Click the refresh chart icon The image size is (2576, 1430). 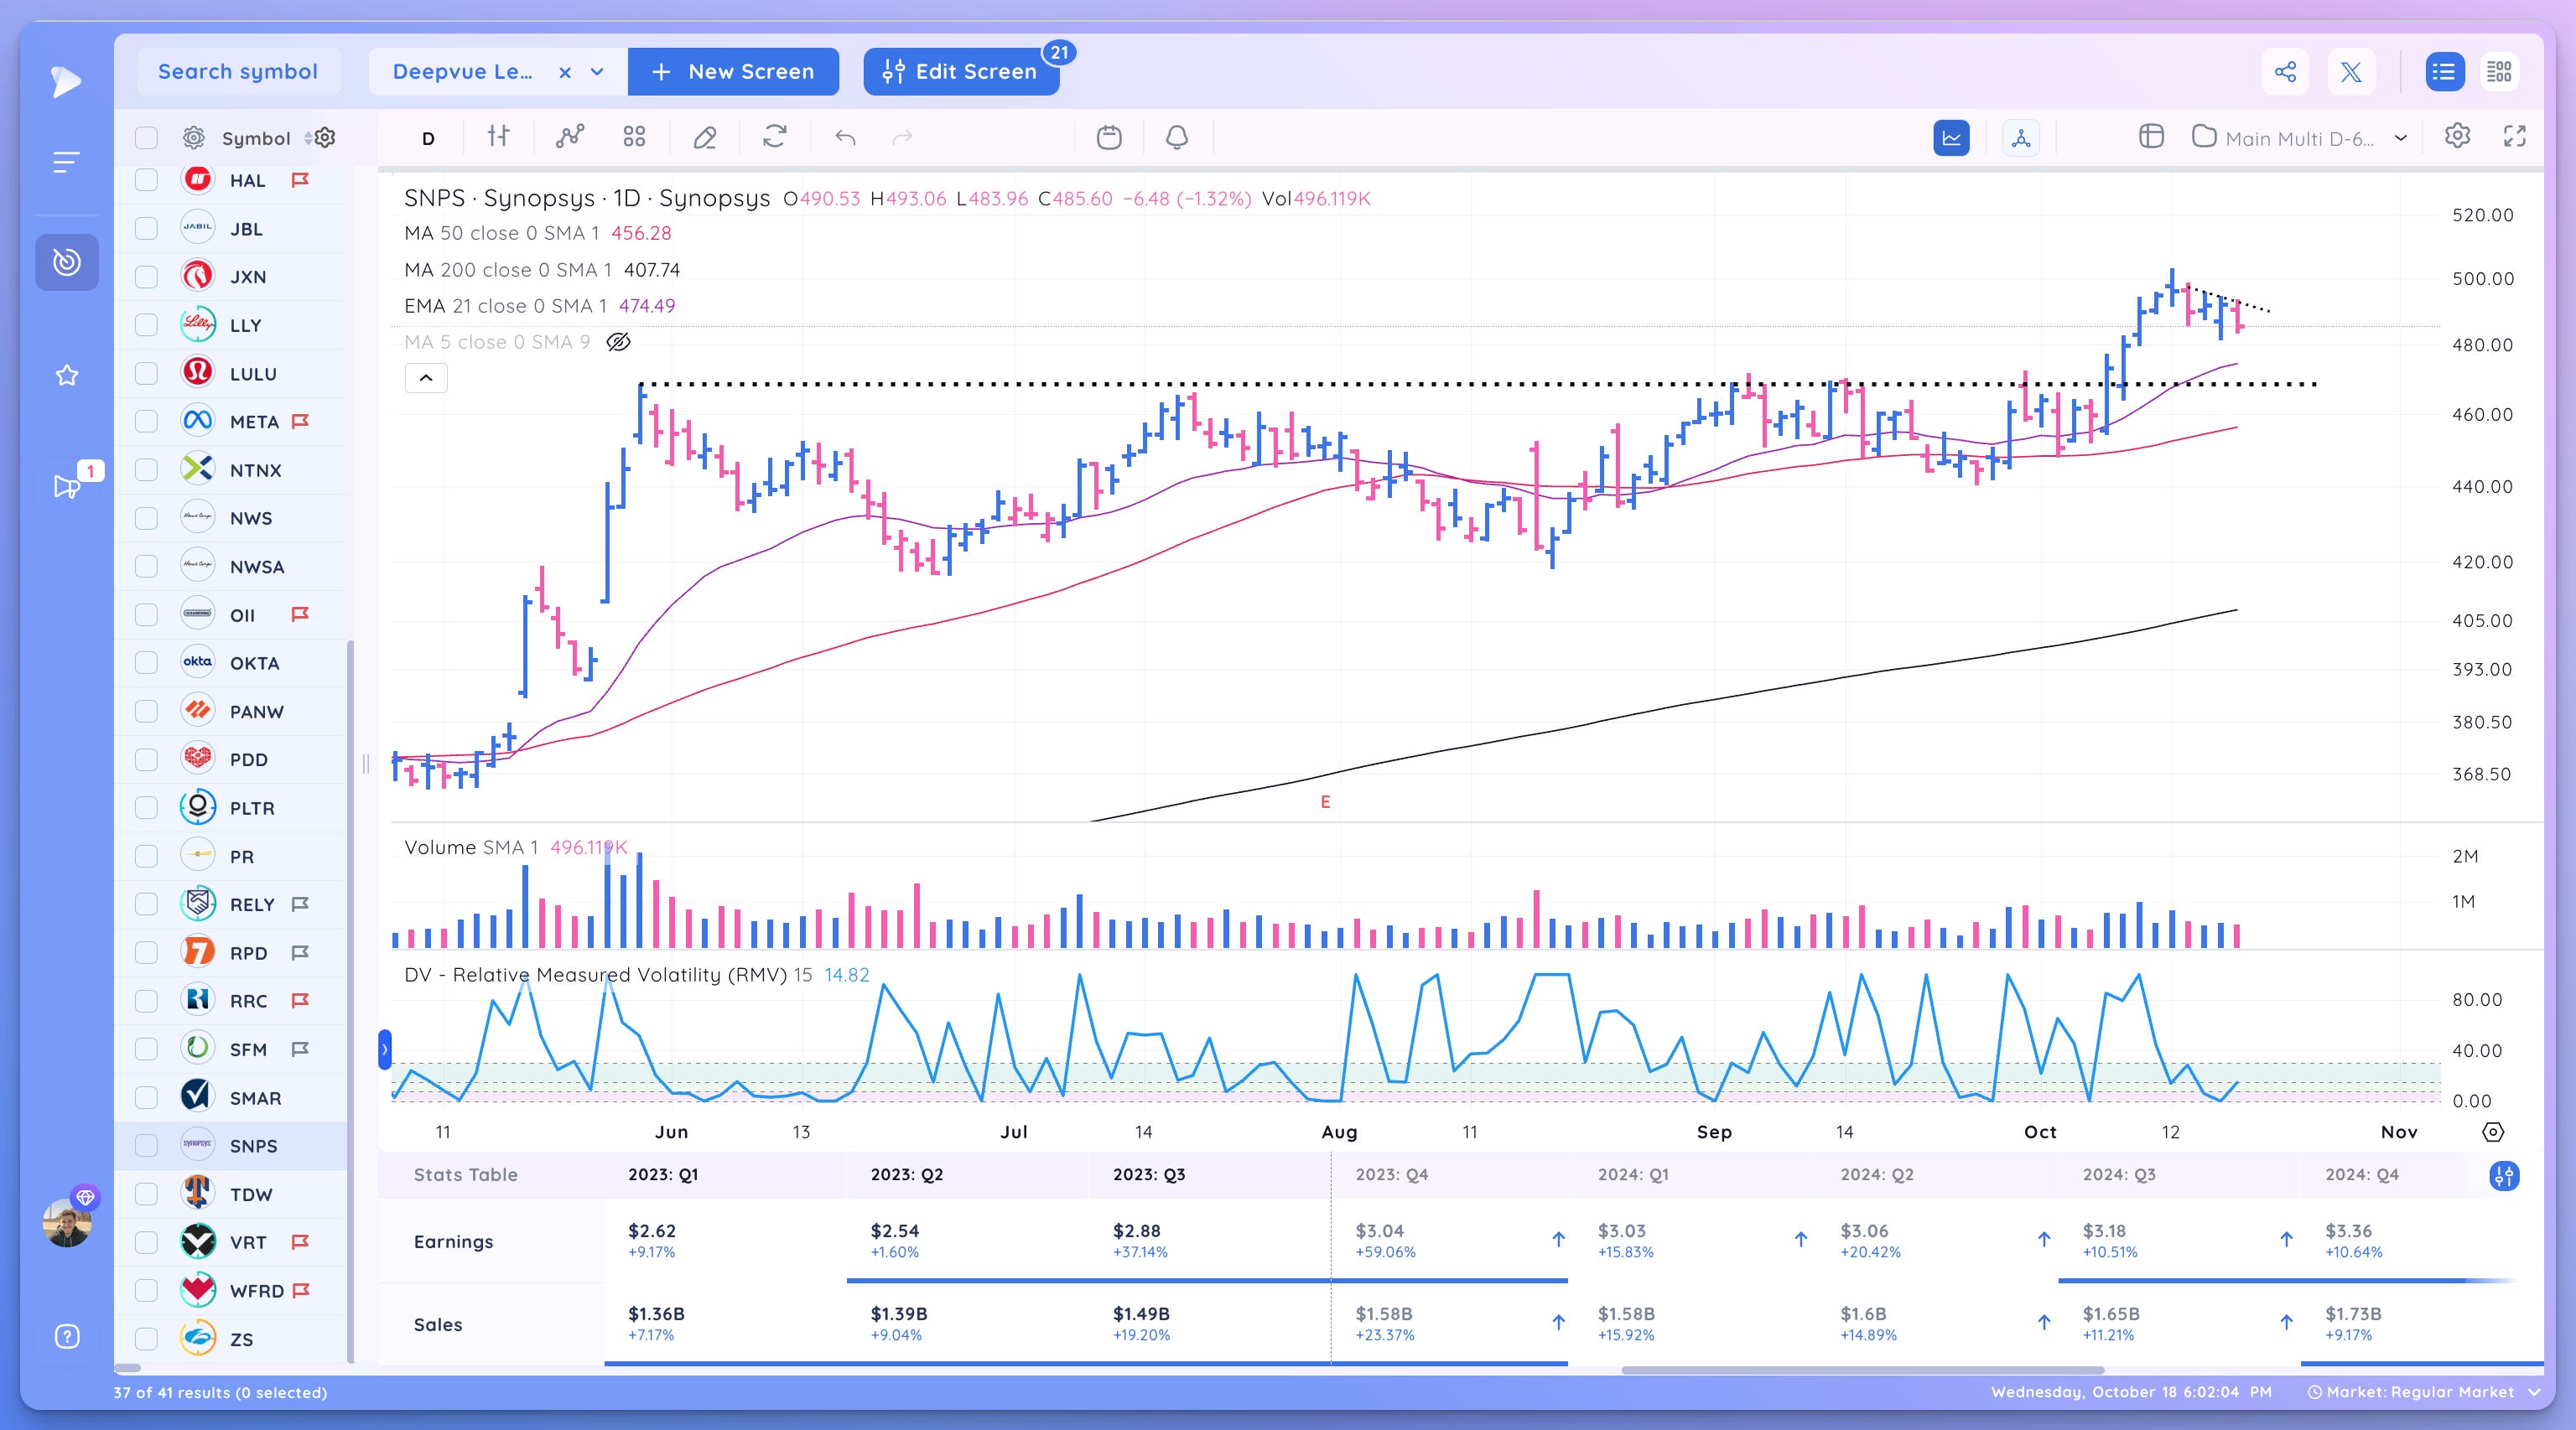point(775,137)
